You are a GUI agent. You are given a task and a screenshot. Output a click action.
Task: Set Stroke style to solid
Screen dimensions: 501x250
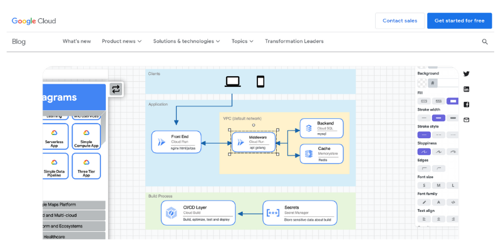(x=424, y=135)
